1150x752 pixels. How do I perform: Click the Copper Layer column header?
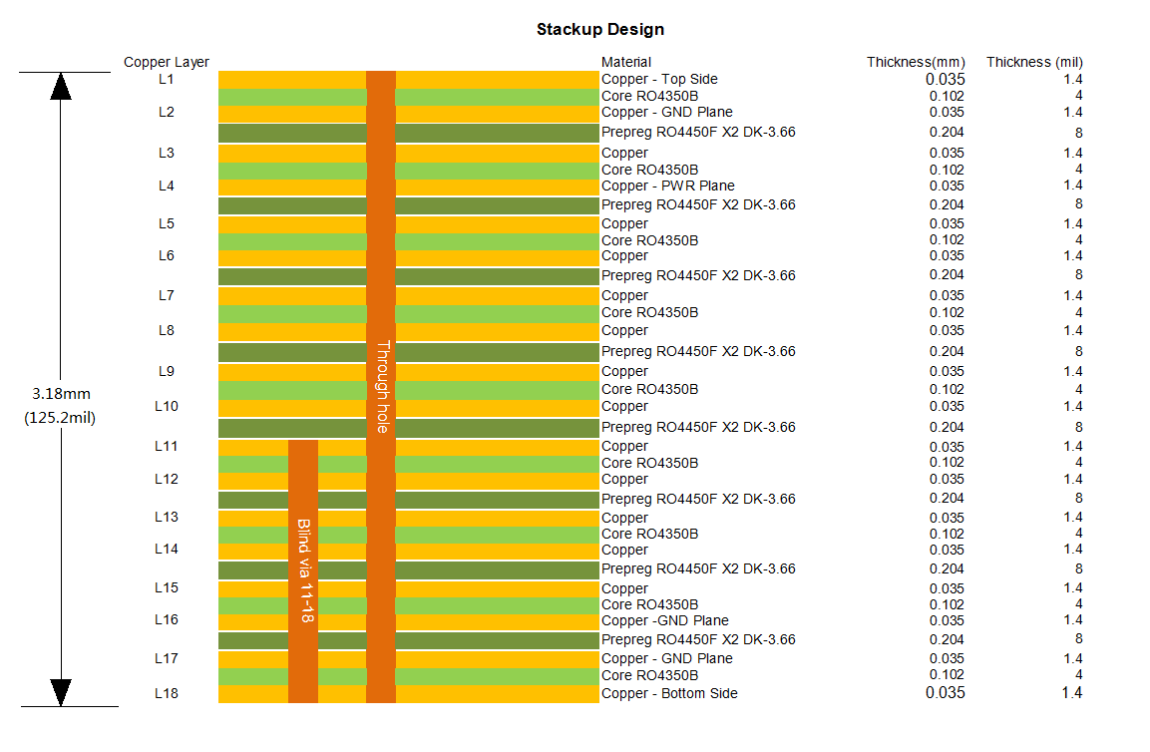pyautogui.click(x=167, y=62)
